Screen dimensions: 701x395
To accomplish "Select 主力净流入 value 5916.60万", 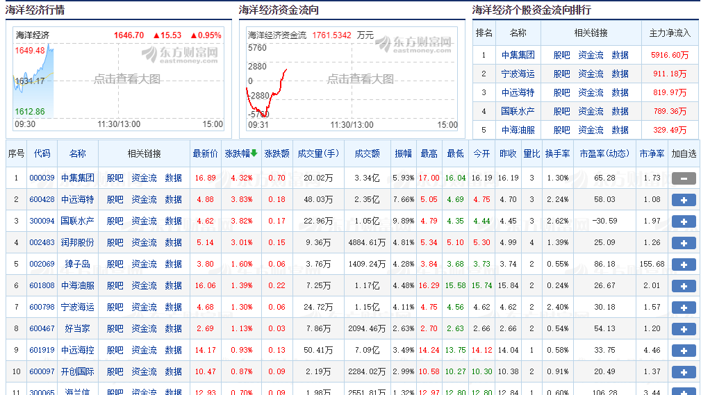I will [670, 55].
